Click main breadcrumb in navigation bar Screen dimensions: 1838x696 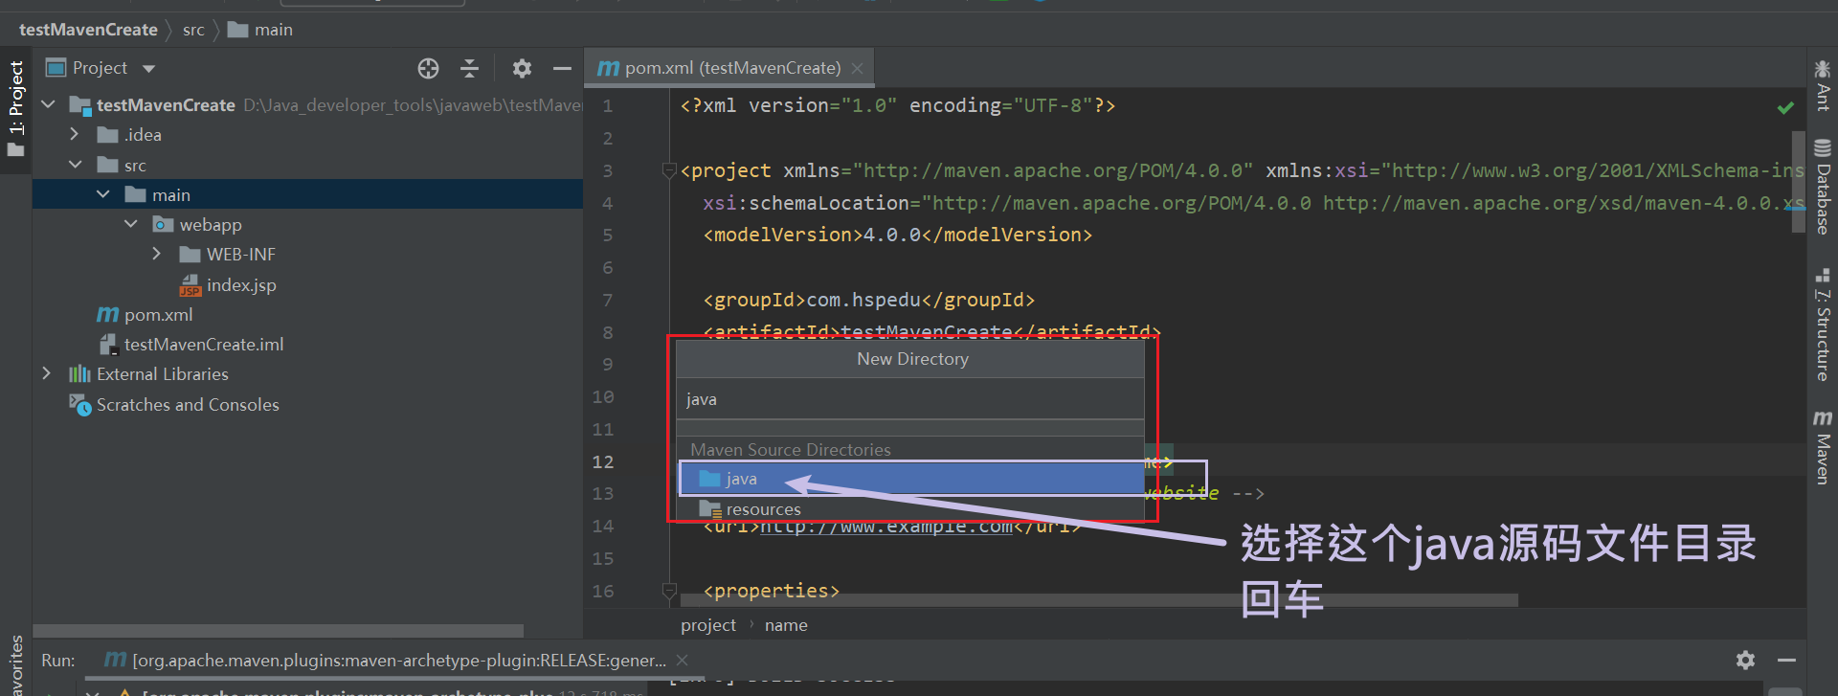coord(260,30)
